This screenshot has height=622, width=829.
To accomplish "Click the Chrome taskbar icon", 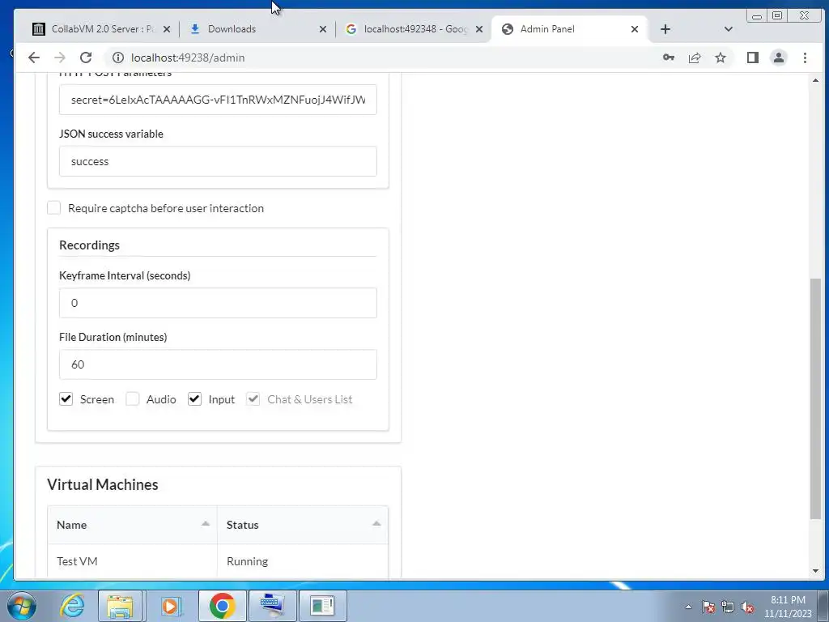I will coord(222,606).
